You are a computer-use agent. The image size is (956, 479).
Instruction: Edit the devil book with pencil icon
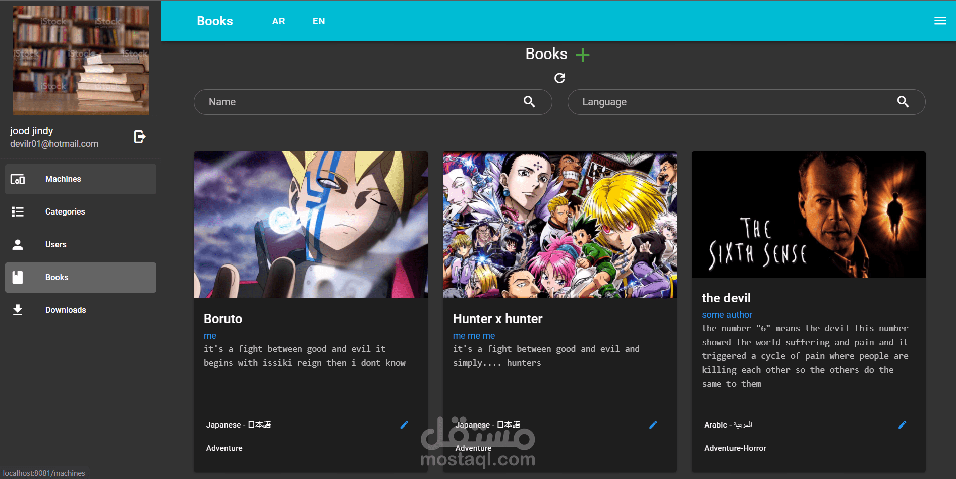pos(903,425)
